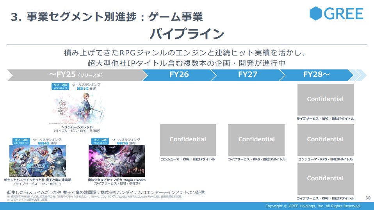
Task: Click the 超大型他社IPタイトル subtitle line
Action: [x=187, y=63]
